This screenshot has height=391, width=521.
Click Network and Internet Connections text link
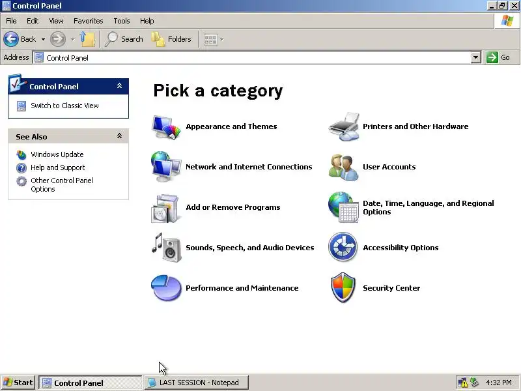(x=249, y=167)
